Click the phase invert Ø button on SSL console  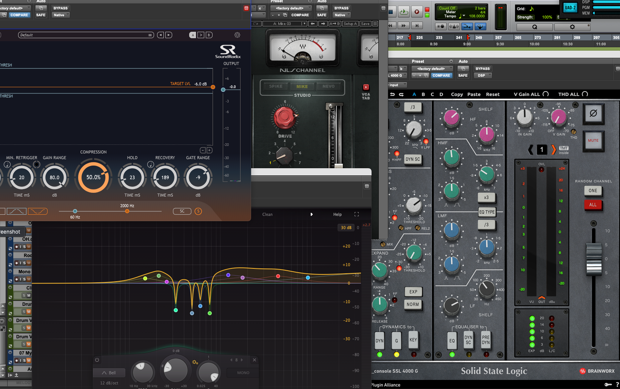(593, 113)
